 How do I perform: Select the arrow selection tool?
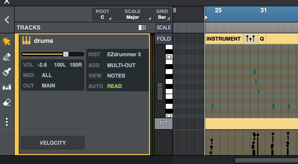click(7, 41)
